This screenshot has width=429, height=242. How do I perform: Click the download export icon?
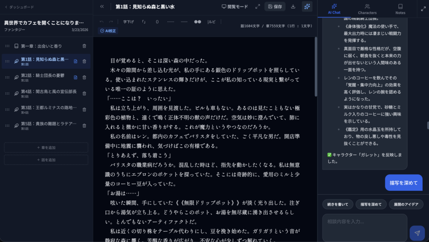point(293,7)
